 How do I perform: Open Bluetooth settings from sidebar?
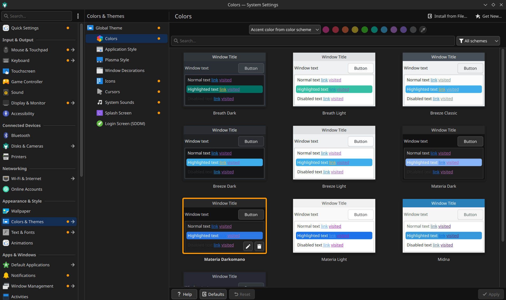[21, 135]
